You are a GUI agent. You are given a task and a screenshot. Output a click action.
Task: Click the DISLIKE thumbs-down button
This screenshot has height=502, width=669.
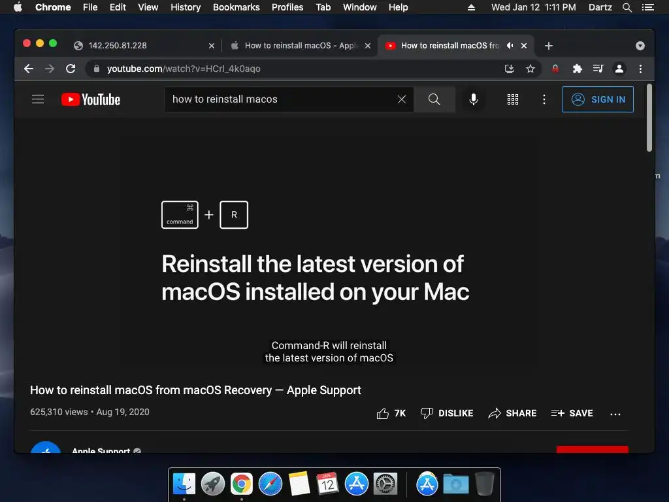[446, 413]
